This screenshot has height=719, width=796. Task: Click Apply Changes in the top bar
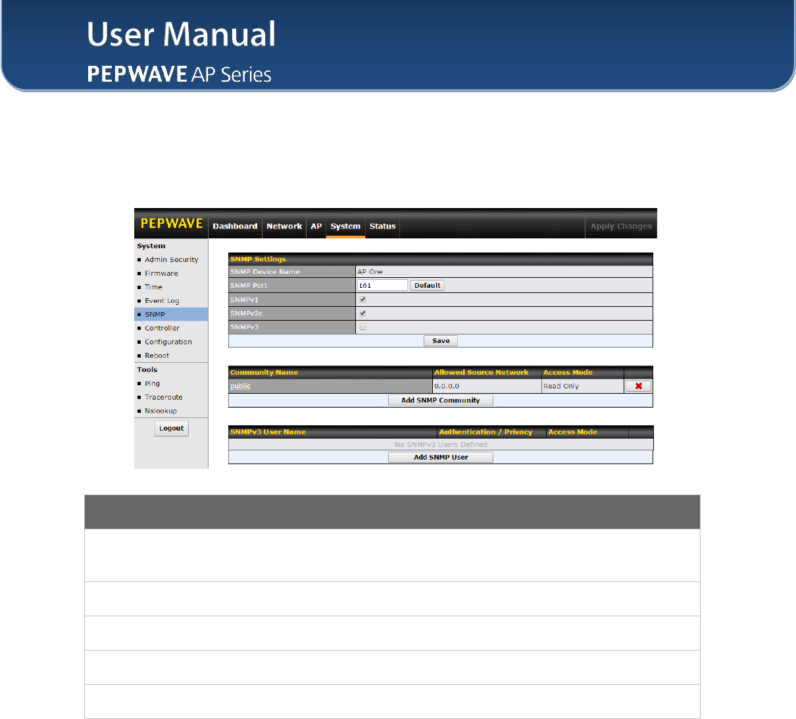[621, 226]
